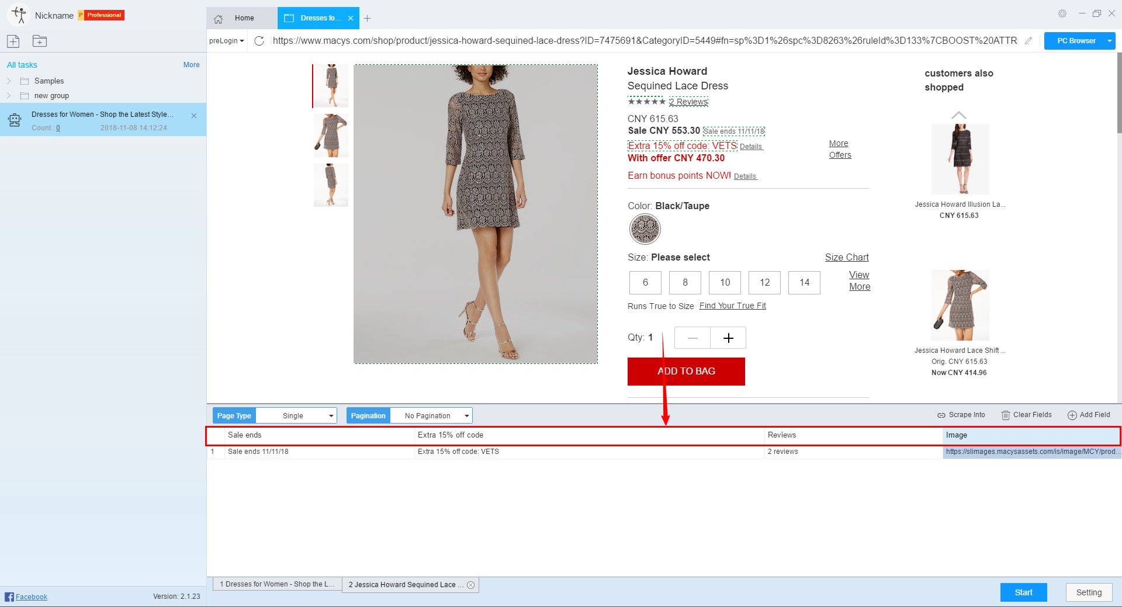Expand the new group folder
The height and width of the screenshot is (607, 1122).
point(9,95)
